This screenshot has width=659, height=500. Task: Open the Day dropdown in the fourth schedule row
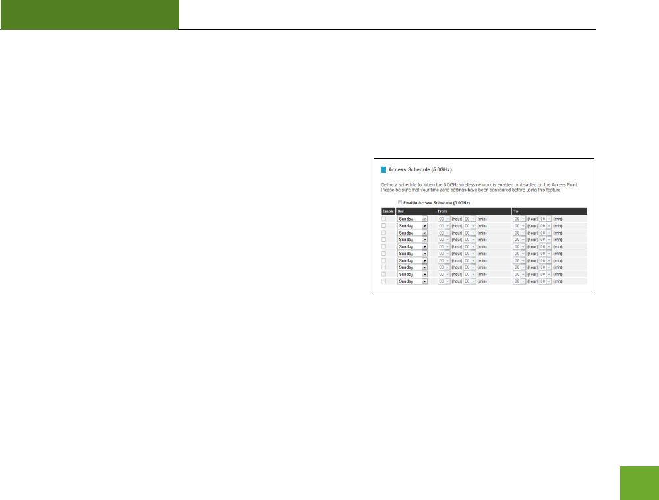pyautogui.click(x=413, y=240)
